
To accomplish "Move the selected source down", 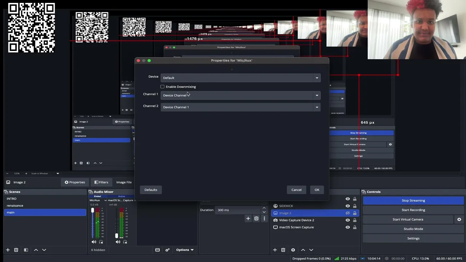I will click(311, 250).
